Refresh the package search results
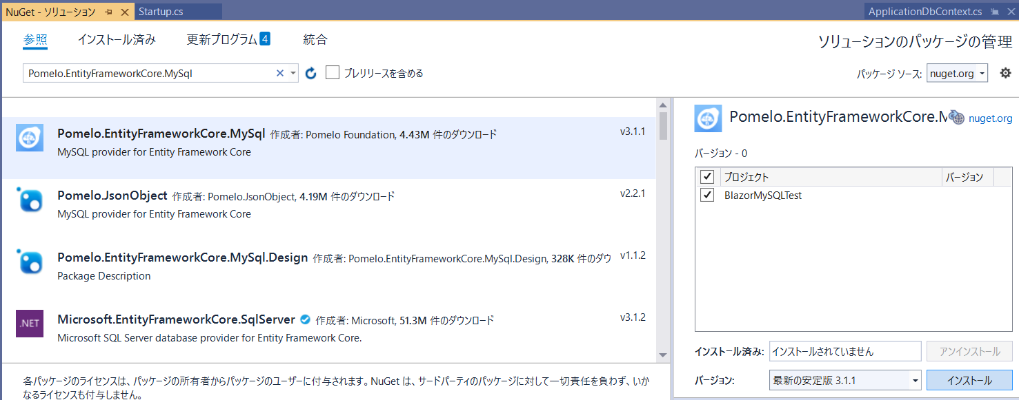The width and height of the screenshot is (1019, 400). 310,72
